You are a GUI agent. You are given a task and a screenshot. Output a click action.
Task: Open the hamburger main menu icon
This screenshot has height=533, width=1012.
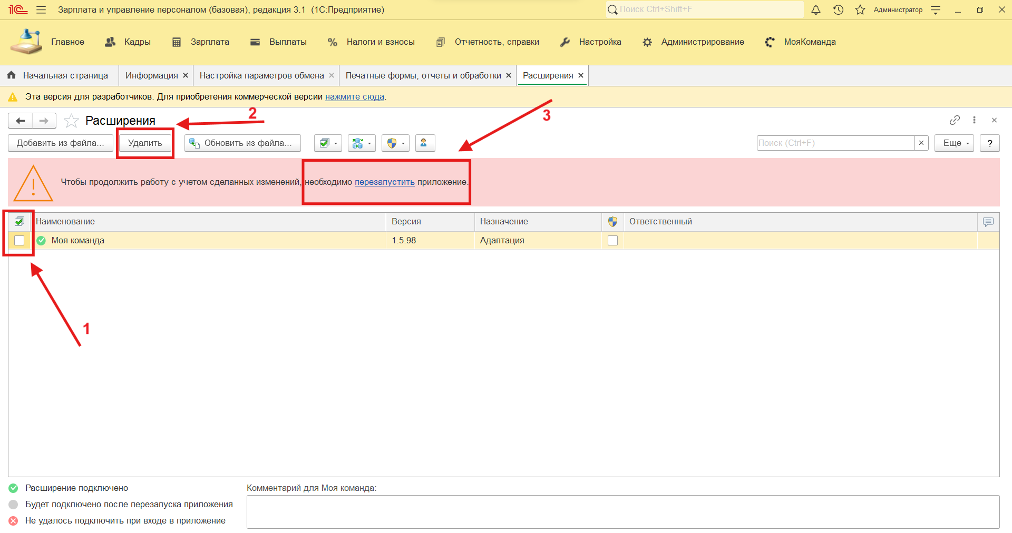(x=41, y=10)
